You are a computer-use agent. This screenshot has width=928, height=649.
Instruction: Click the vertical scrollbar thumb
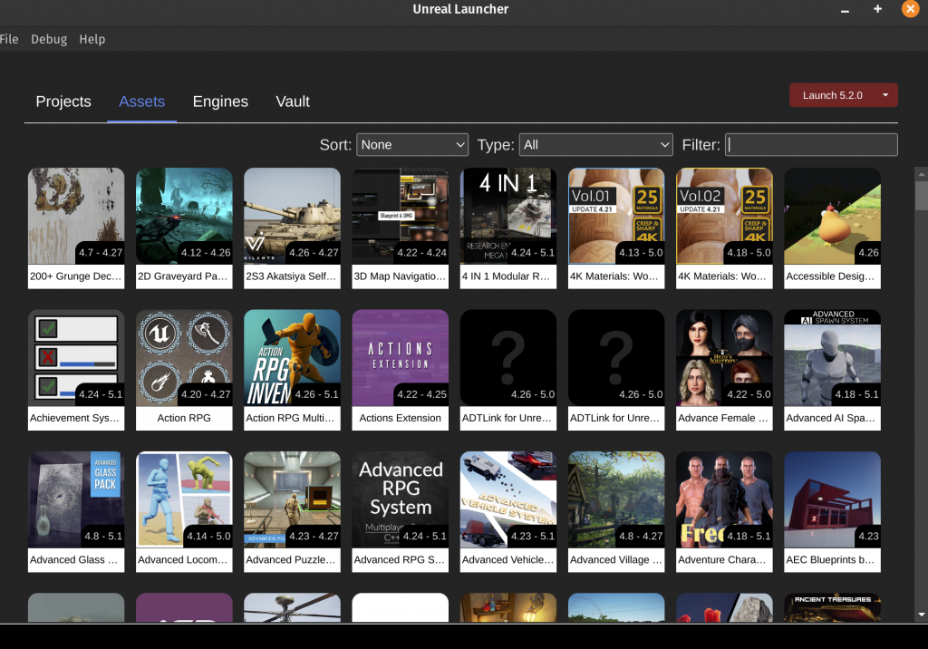click(x=922, y=196)
